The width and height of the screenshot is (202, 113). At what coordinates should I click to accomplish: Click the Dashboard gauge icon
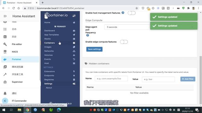pyautogui.click(x=74, y=31)
